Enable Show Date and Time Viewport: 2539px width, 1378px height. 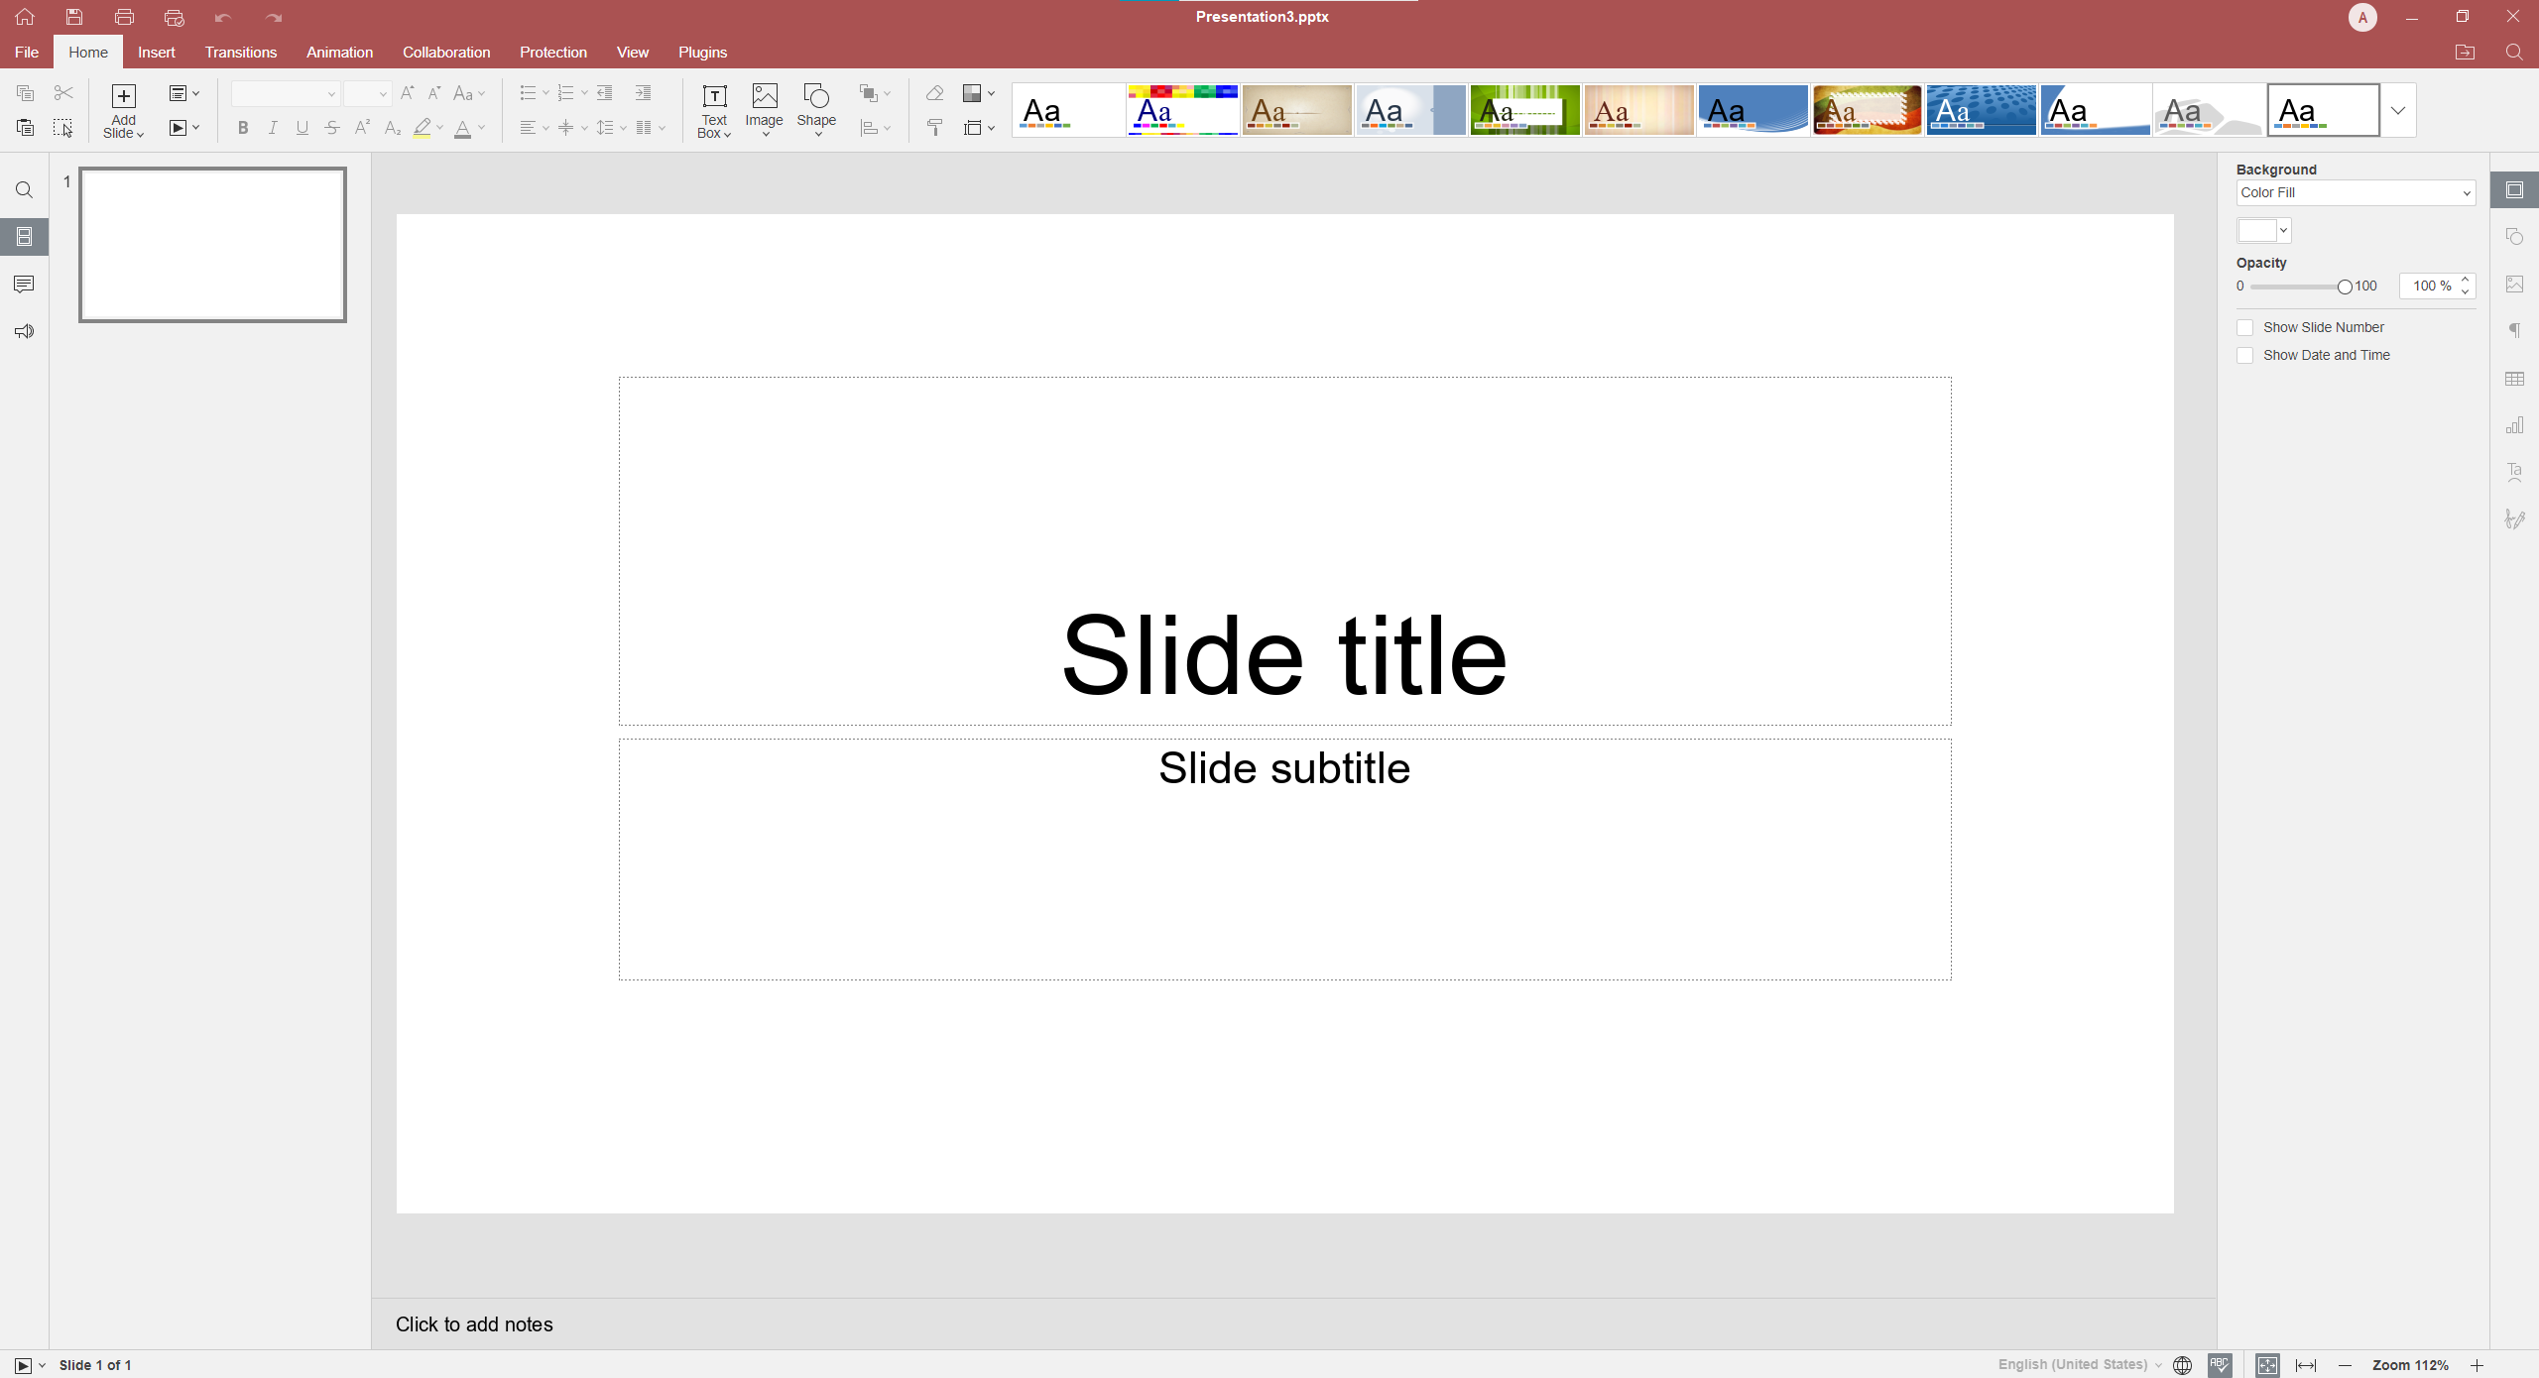(x=2246, y=355)
